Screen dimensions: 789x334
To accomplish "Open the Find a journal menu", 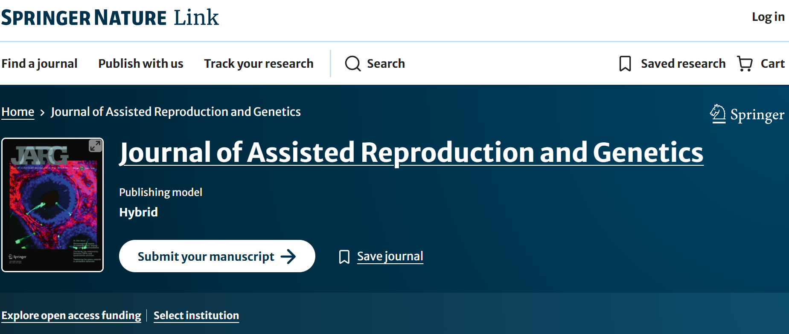I will pyautogui.click(x=39, y=63).
